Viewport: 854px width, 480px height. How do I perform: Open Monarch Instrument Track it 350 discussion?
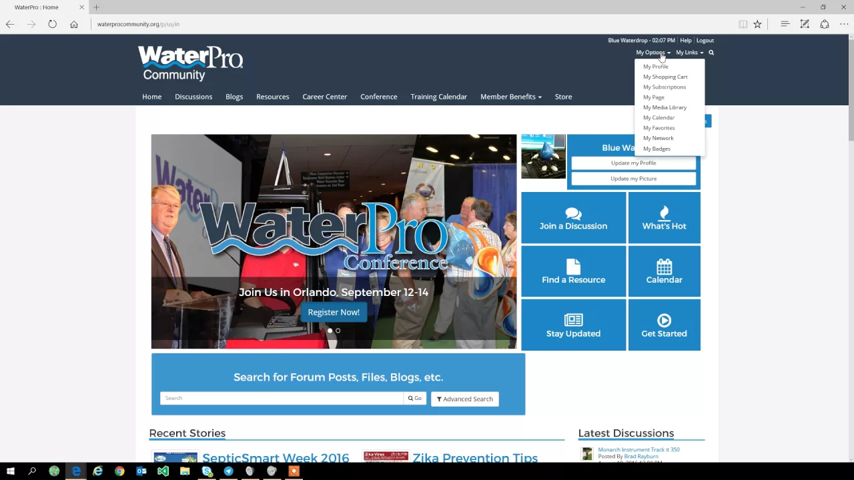(638, 449)
